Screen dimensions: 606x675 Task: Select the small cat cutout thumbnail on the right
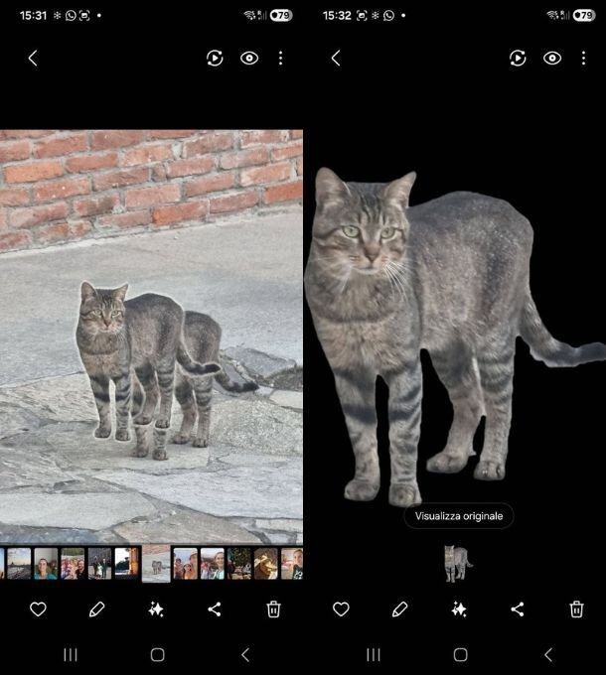tap(458, 564)
